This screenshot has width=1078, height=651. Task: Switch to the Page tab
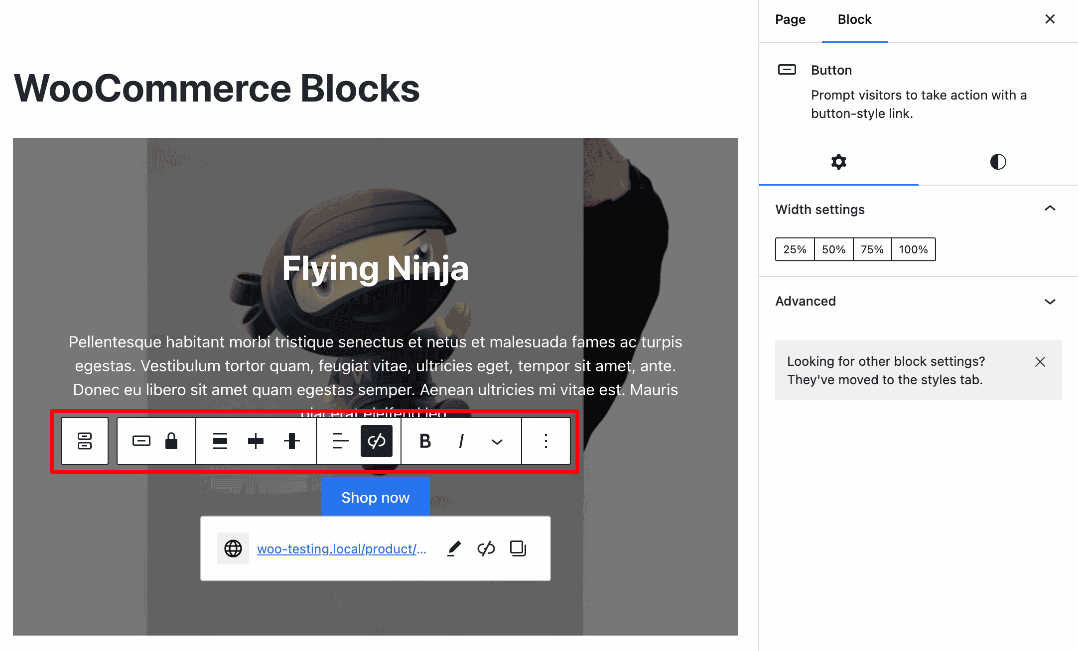coord(790,20)
